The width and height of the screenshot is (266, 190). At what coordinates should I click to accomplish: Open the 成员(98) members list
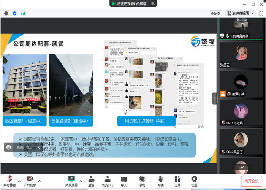(108, 180)
